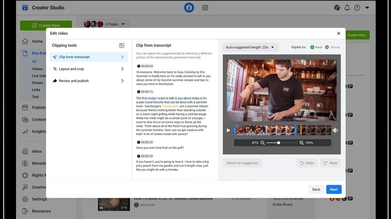Open the Auto-suggested length dropdown
The image size is (391, 219).
251,47
